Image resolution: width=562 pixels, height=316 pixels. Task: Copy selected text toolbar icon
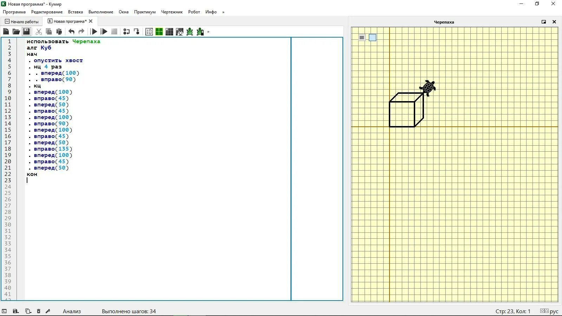click(x=49, y=32)
